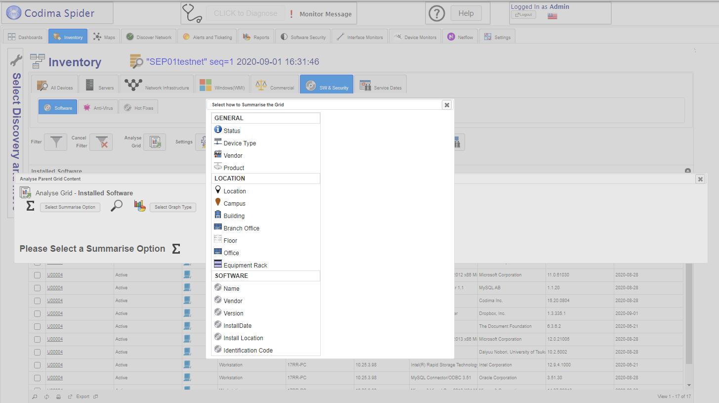The height and width of the screenshot is (403, 719).
Task: Click the Logout button
Action: (x=523, y=15)
